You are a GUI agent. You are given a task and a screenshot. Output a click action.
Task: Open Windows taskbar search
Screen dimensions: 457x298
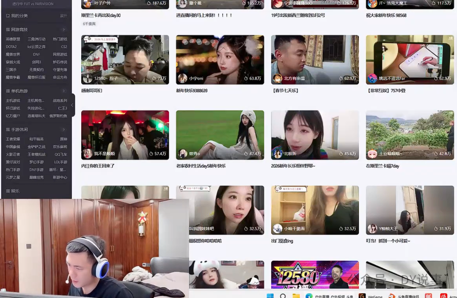pyautogui.click(x=283, y=295)
